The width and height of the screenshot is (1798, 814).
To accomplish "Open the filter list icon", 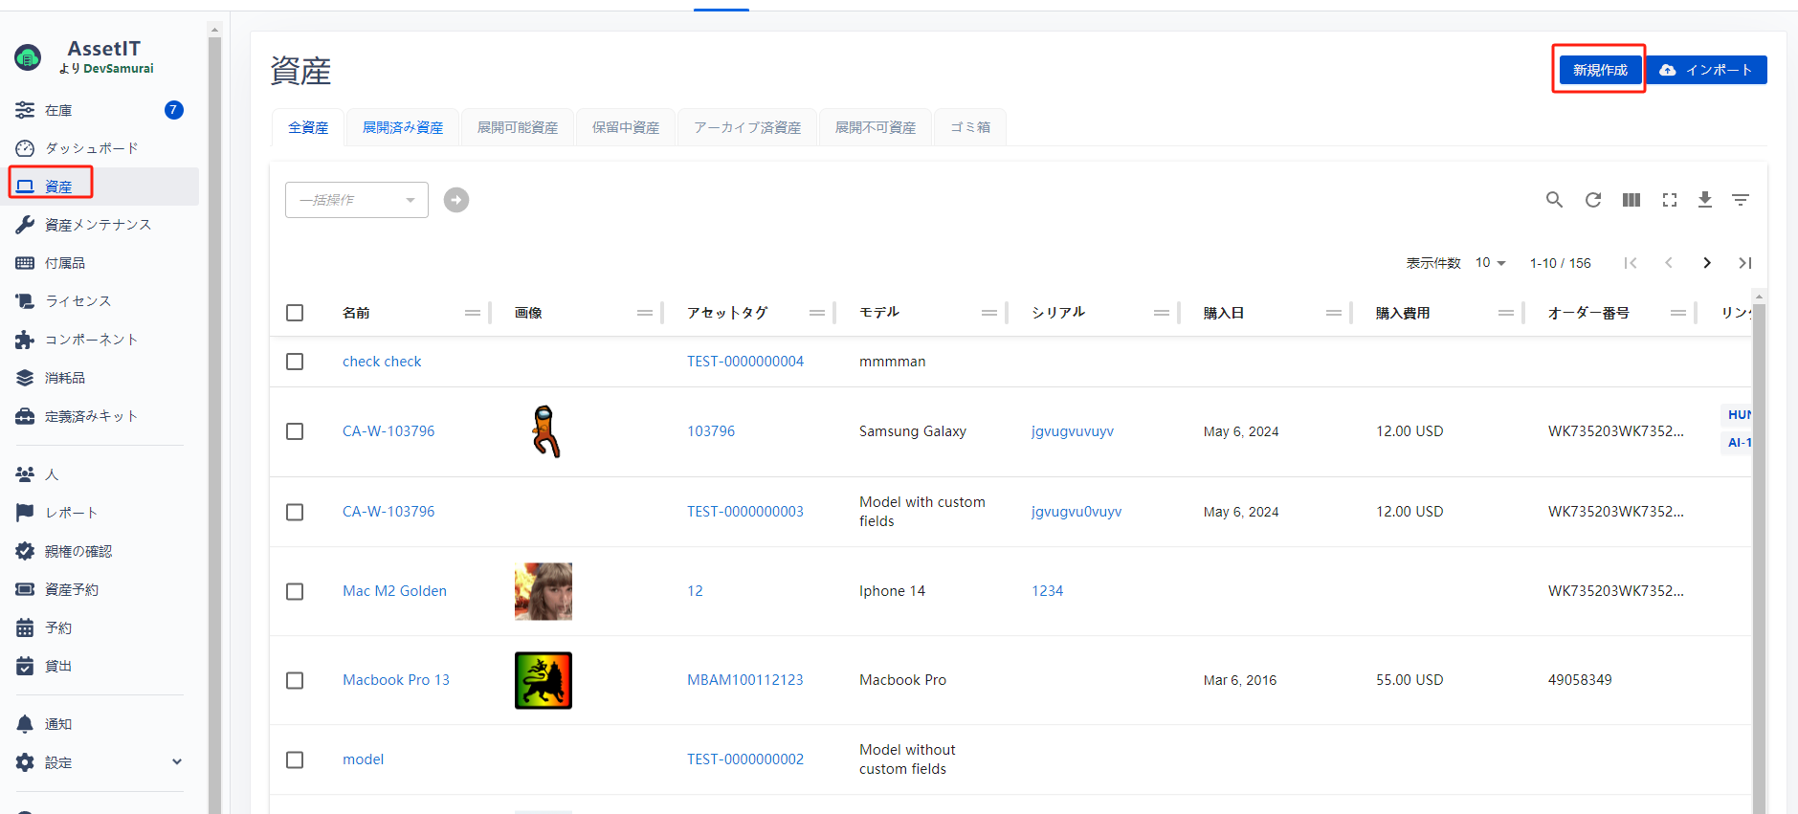I will coord(1740,200).
